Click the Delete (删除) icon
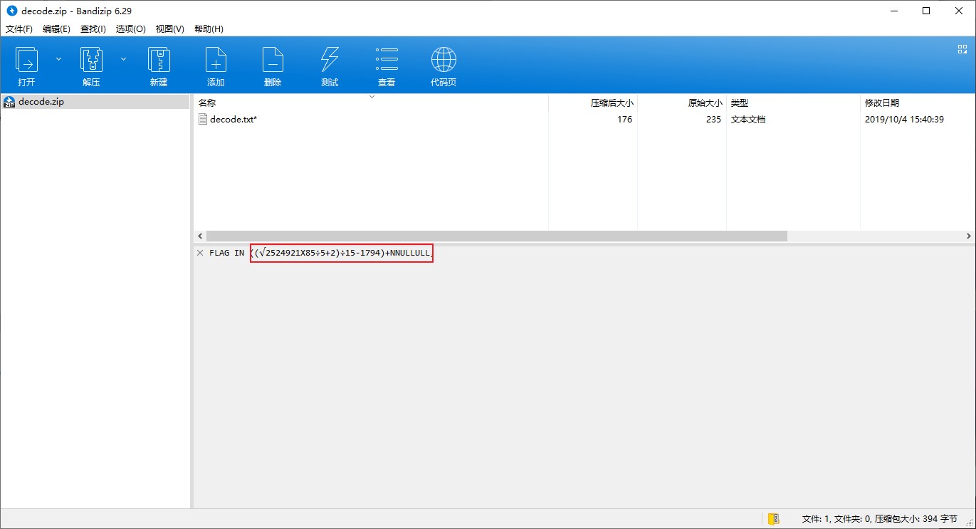This screenshot has height=529, width=976. 273,60
